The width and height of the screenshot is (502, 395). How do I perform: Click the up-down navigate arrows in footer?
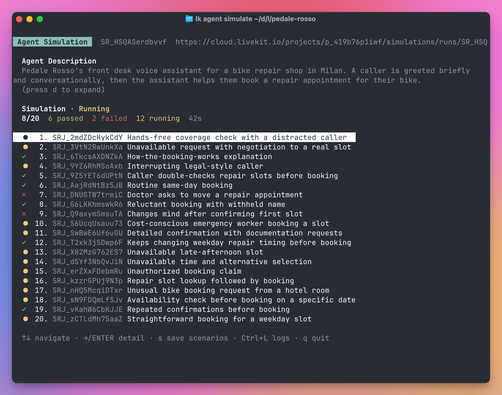[26, 338]
